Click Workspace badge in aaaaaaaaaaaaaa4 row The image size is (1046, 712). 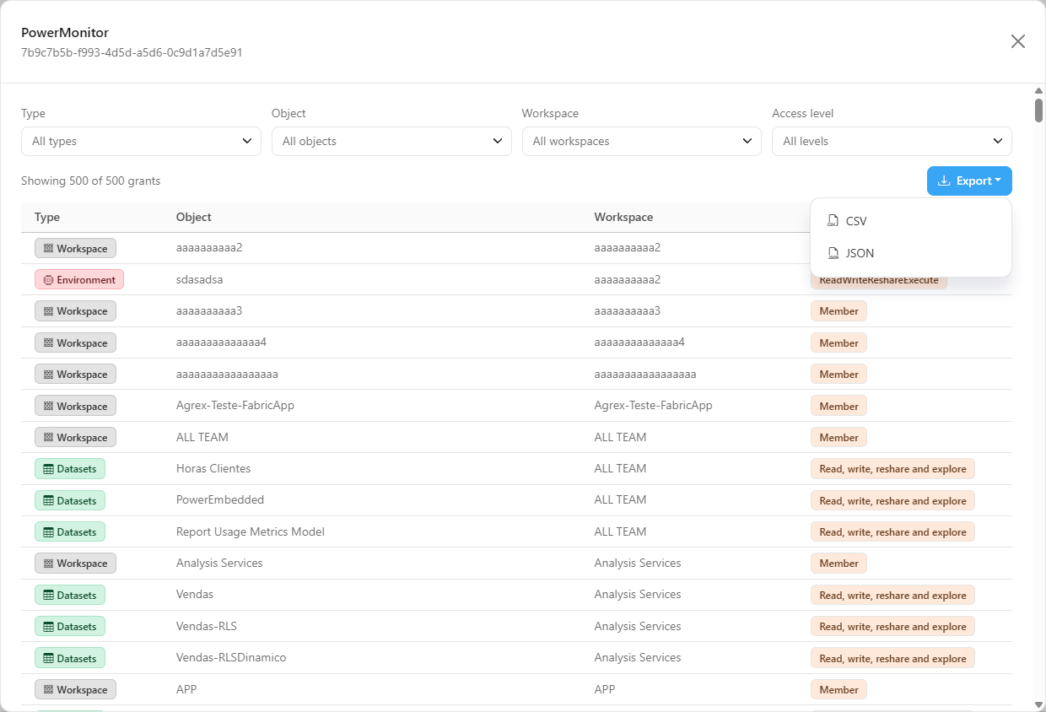pyautogui.click(x=75, y=343)
